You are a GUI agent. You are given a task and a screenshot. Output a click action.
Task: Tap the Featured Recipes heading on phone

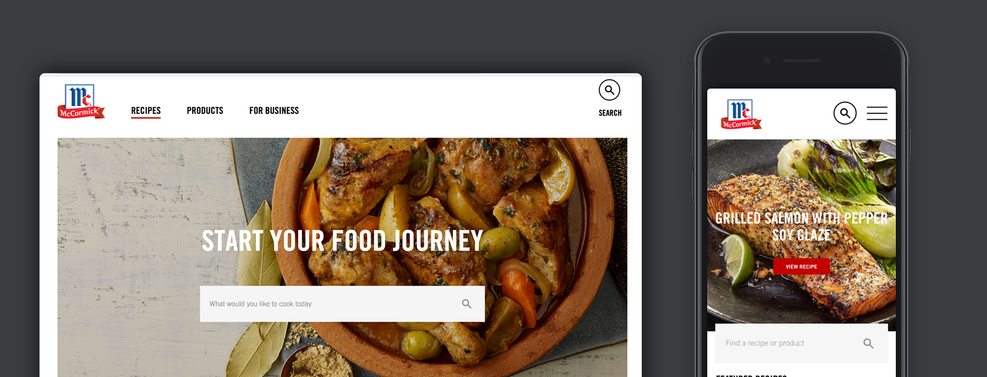coord(751,375)
